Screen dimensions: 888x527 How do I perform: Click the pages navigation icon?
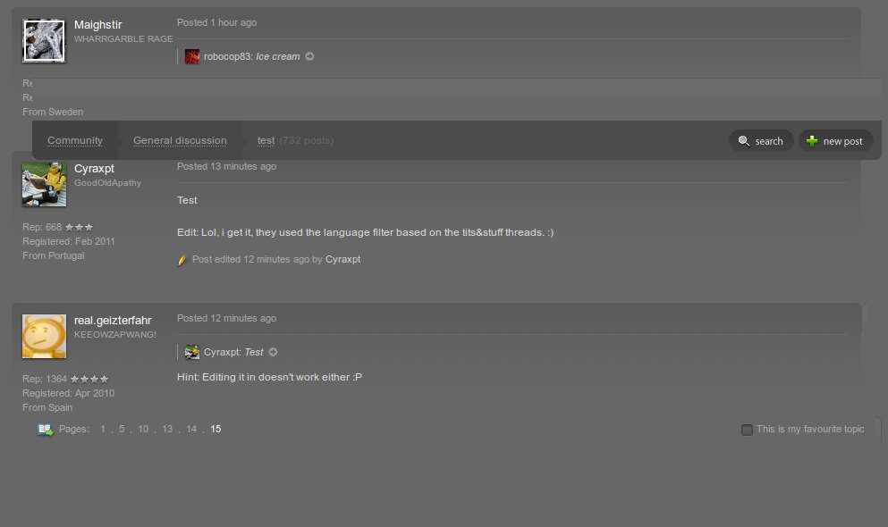46,430
